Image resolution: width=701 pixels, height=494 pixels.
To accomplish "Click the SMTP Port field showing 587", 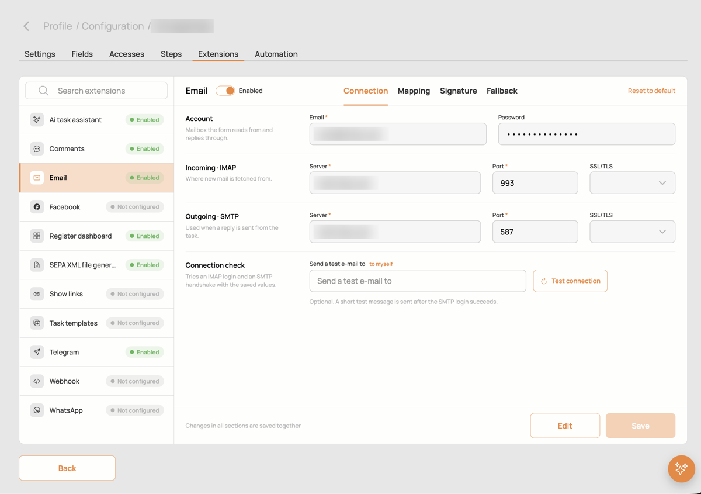I will 535,232.
